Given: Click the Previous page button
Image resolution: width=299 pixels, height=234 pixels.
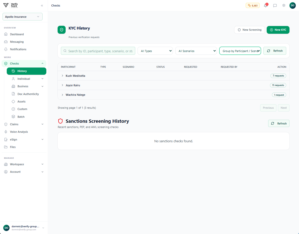Looking at the screenshot, I should click(268, 108).
